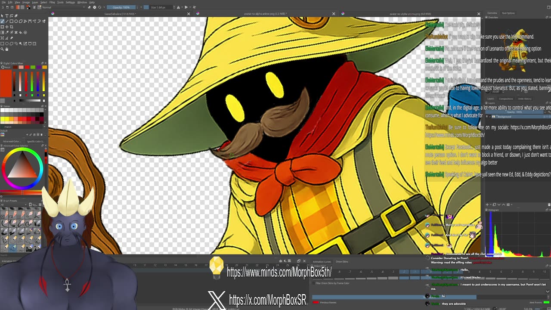This screenshot has width=551, height=310.
Task: Adjust the brush Opacity slider
Action: point(121,7)
